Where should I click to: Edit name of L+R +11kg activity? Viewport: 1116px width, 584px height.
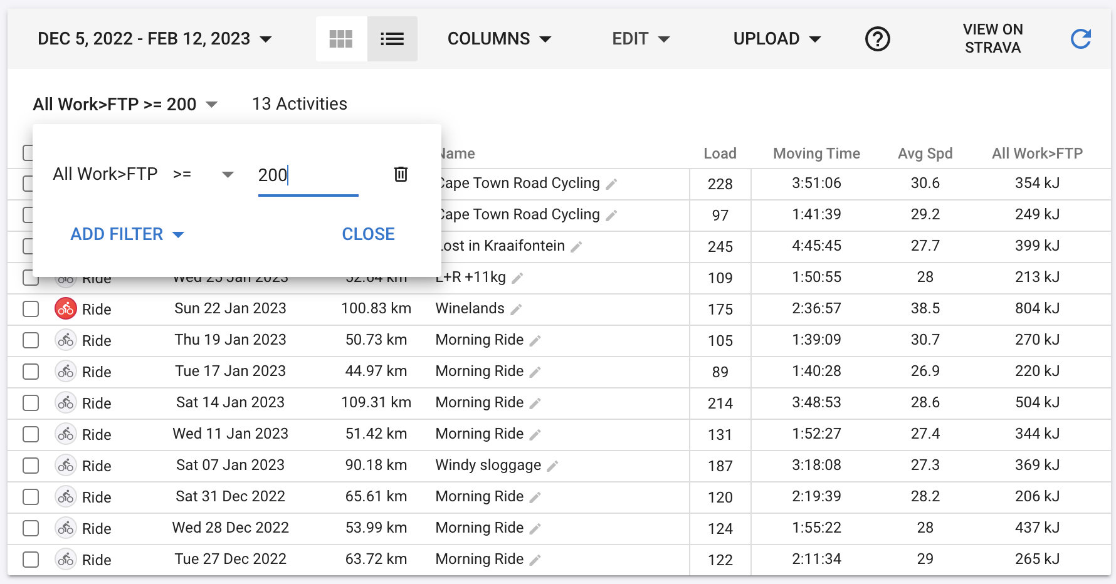[x=517, y=278]
